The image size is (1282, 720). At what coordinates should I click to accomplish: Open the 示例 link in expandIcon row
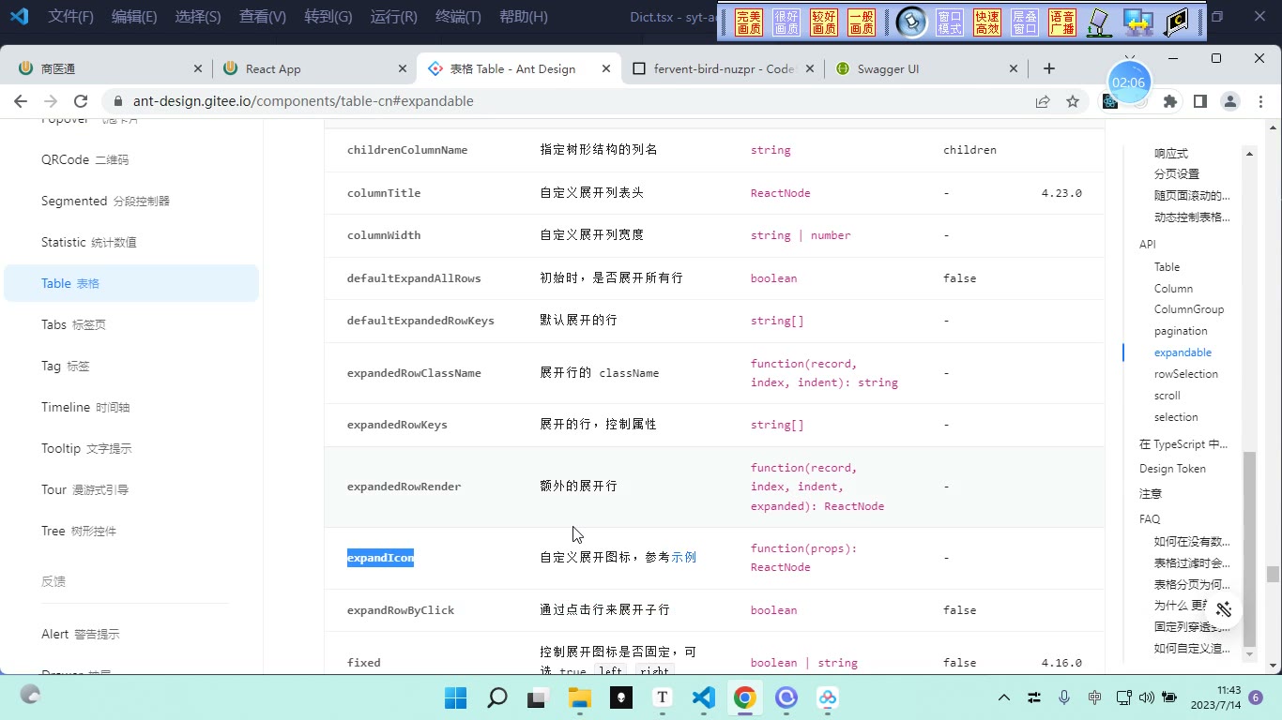tap(684, 557)
